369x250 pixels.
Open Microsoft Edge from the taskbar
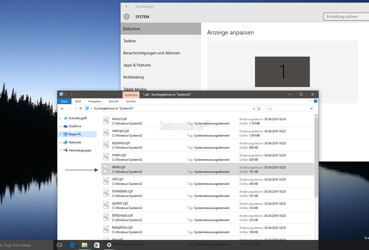coord(72,245)
